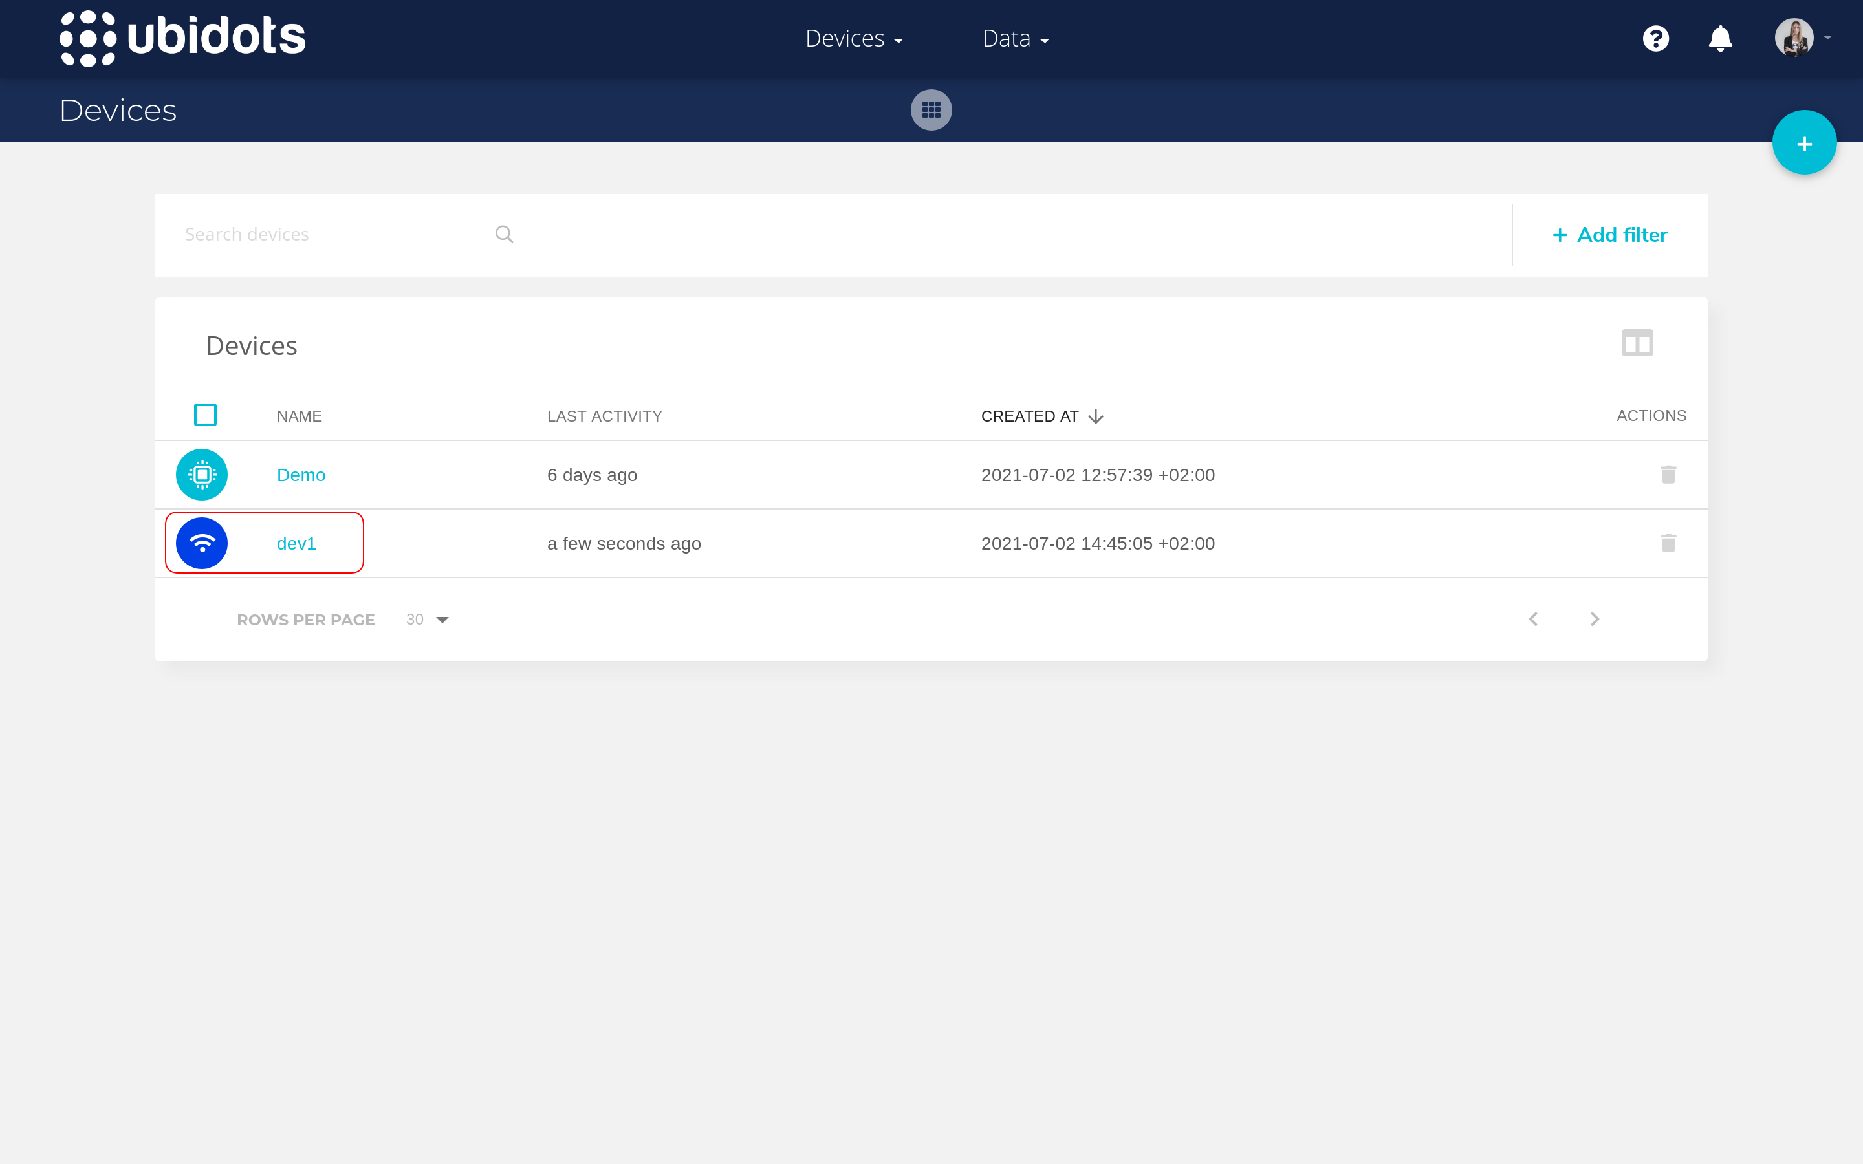Toggle the select all devices checkbox

[205, 415]
